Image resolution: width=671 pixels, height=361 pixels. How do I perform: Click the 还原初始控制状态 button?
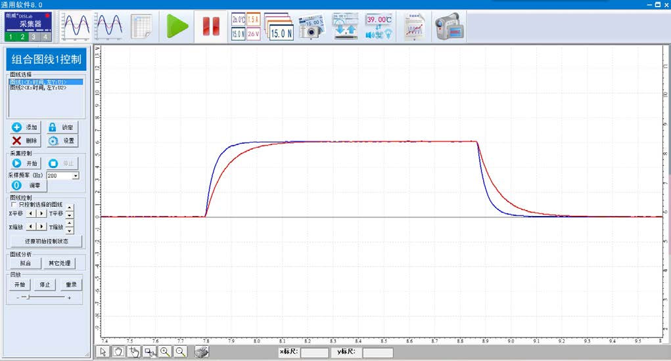(x=45, y=241)
